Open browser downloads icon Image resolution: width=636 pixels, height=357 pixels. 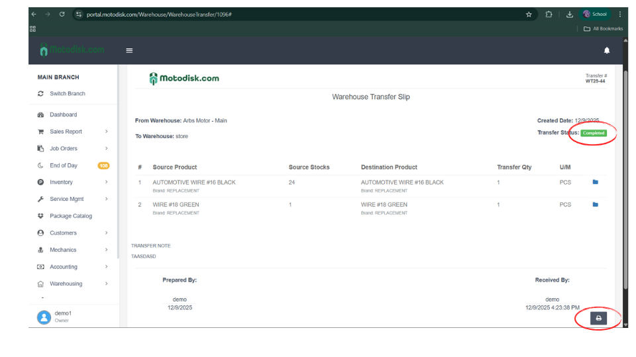[x=569, y=14]
